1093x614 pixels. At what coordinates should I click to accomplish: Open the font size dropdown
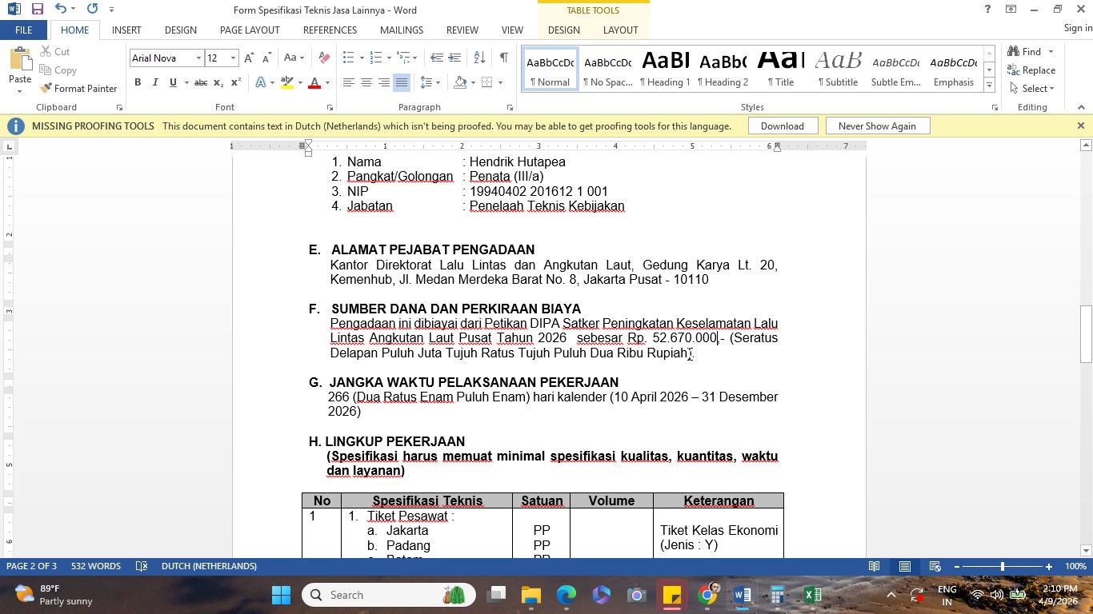point(233,58)
